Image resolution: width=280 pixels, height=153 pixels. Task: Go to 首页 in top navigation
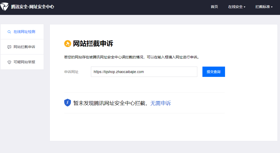[x=214, y=7]
